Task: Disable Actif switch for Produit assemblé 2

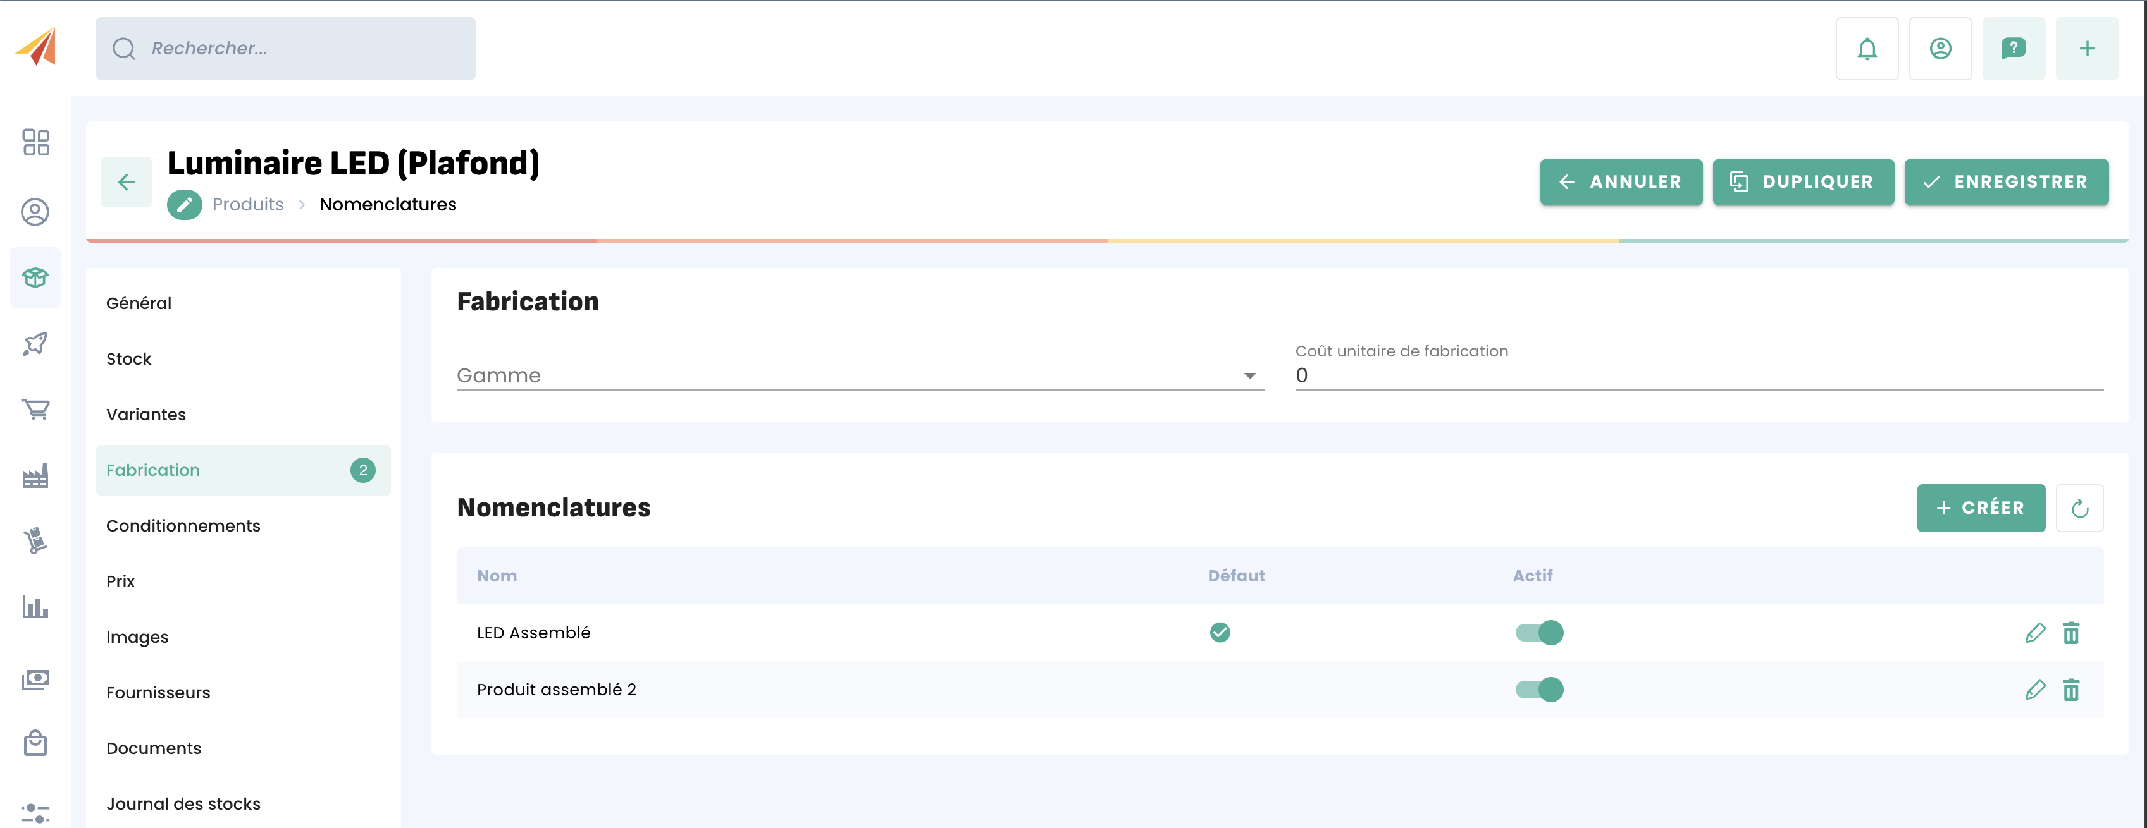Action: point(1538,690)
